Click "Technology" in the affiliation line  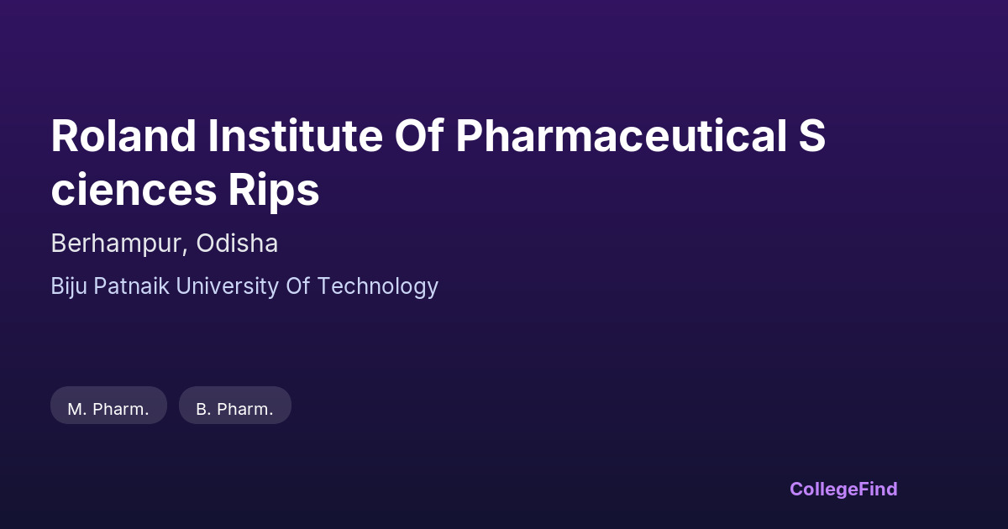click(378, 286)
